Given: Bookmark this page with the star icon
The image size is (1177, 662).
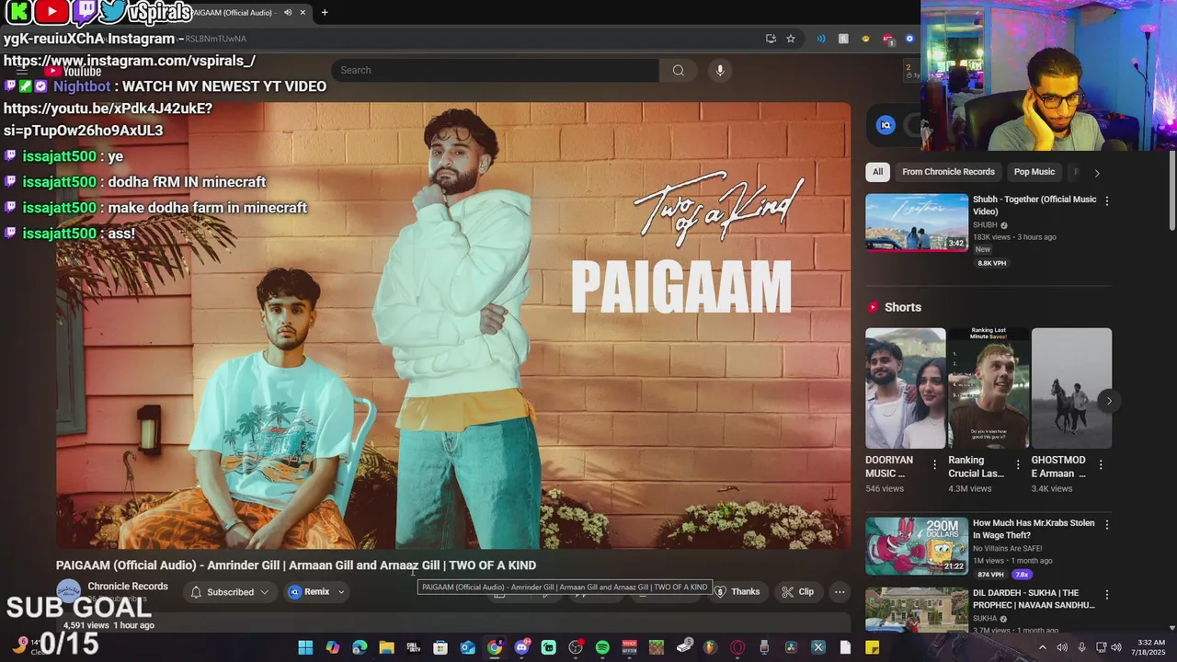Looking at the screenshot, I should [x=790, y=39].
